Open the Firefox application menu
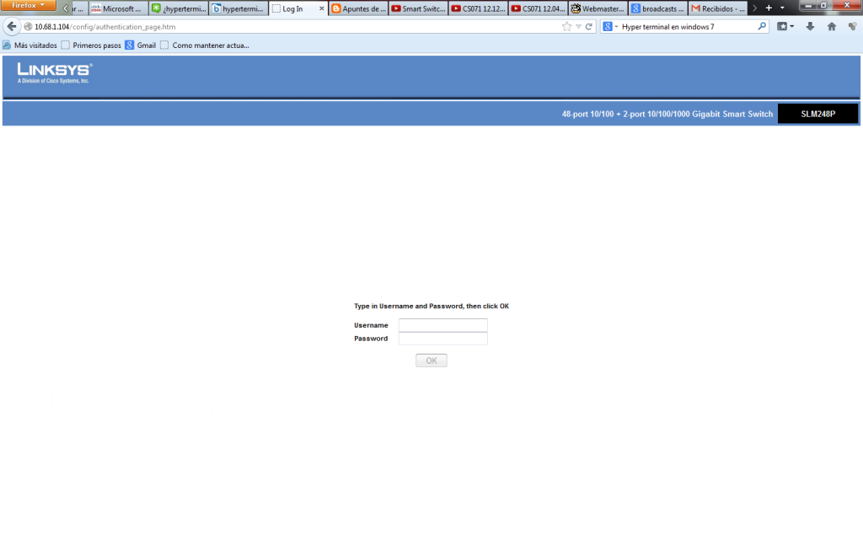The width and height of the screenshot is (863, 539). [x=29, y=6]
